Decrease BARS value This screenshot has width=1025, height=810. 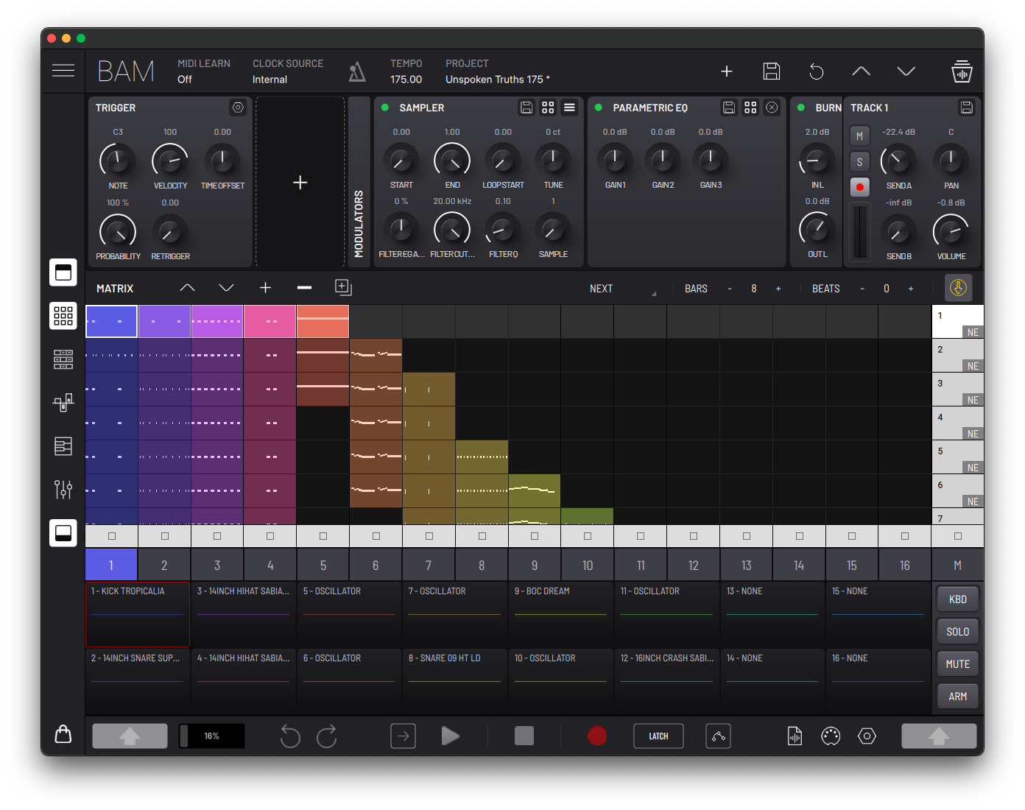point(730,289)
